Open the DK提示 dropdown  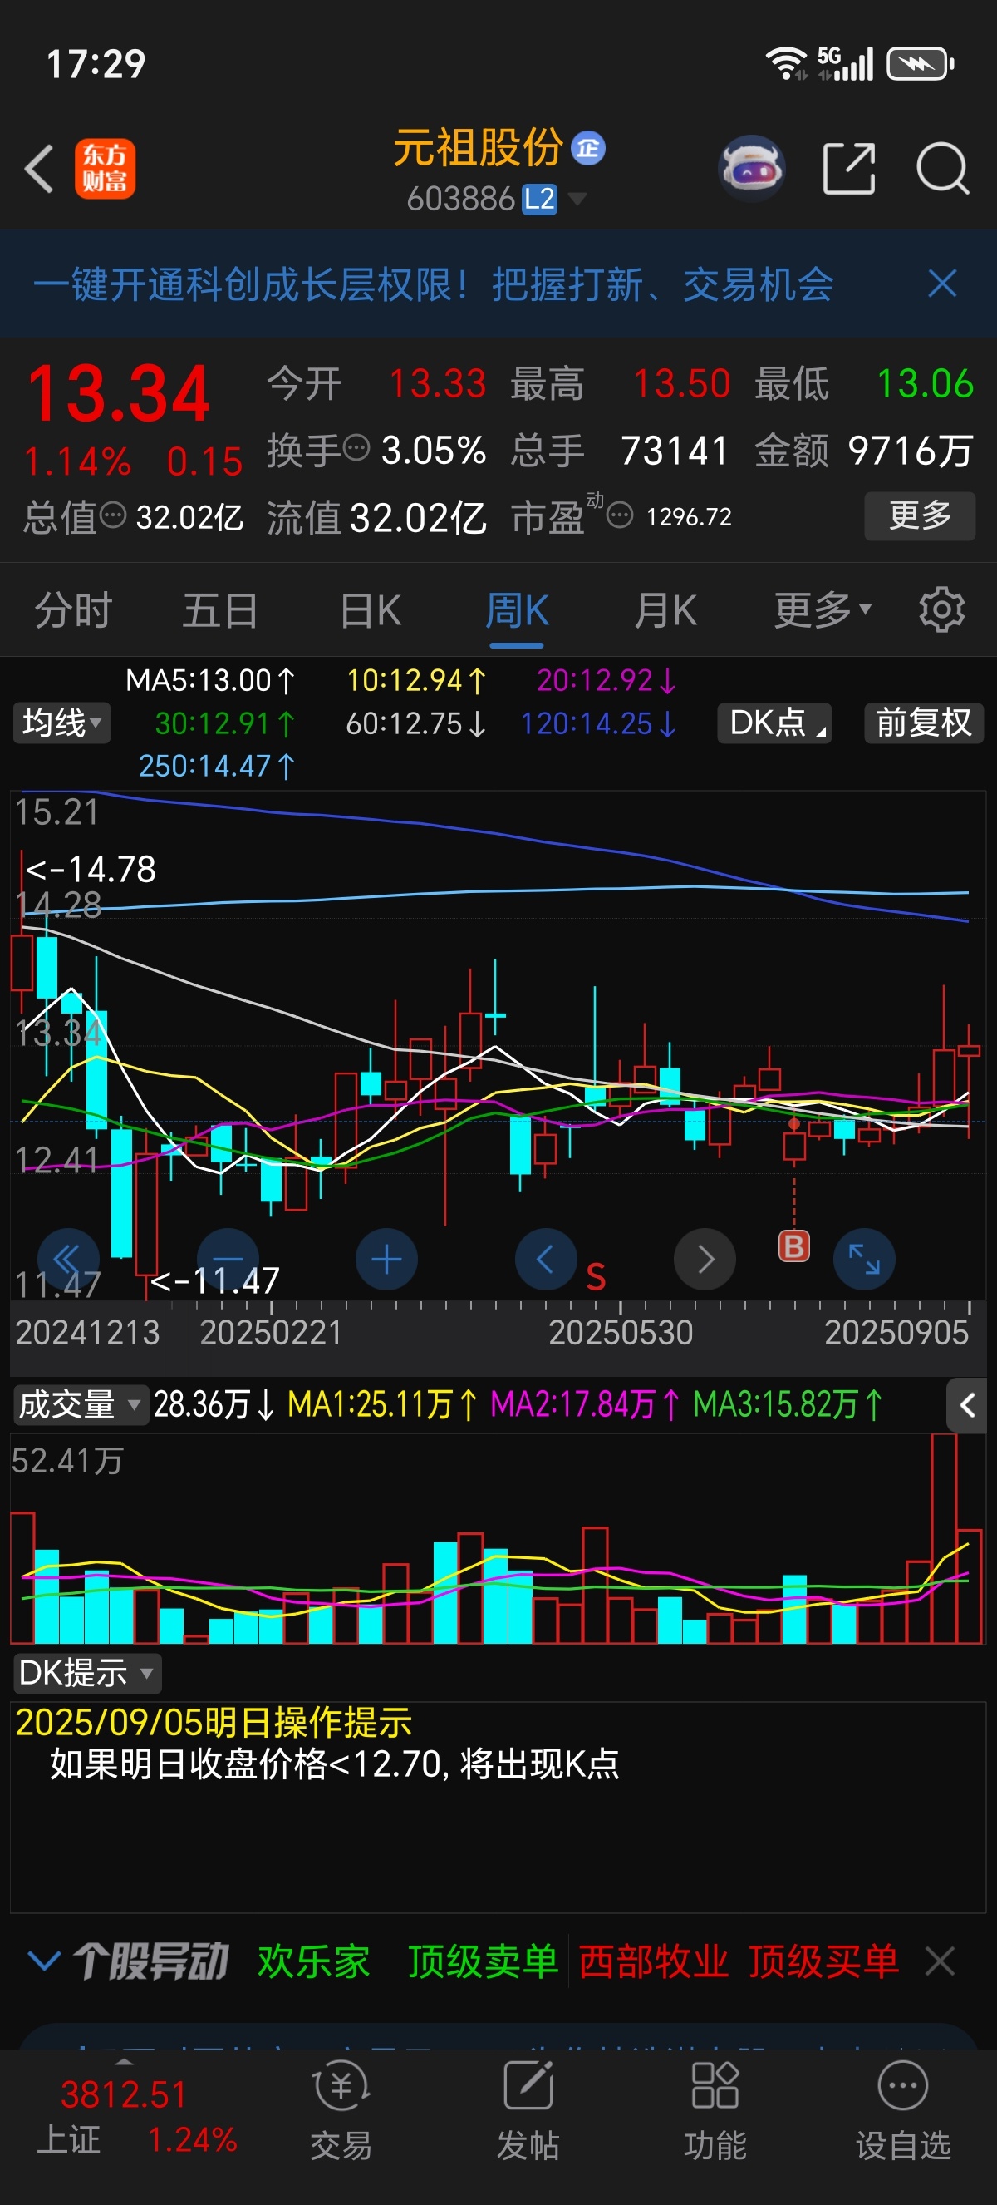pos(86,1672)
